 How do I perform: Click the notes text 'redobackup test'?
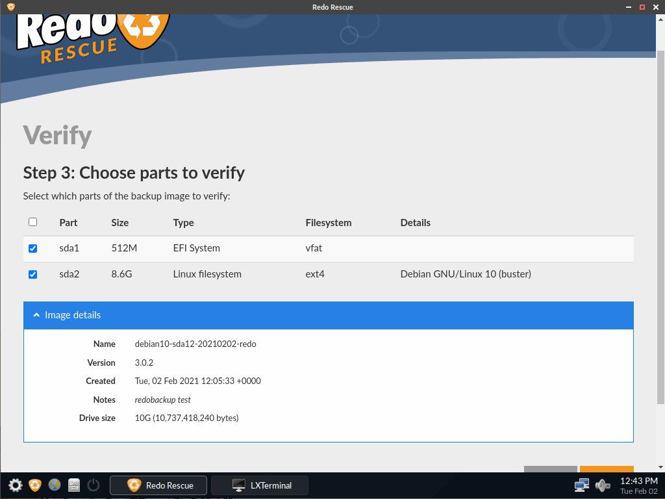pos(163,400)
